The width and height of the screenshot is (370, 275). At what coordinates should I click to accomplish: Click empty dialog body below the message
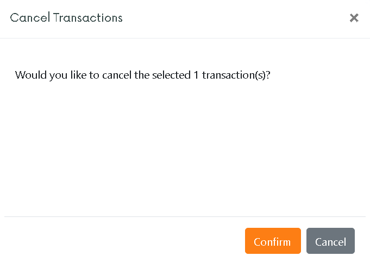click(x=185, y=146)
